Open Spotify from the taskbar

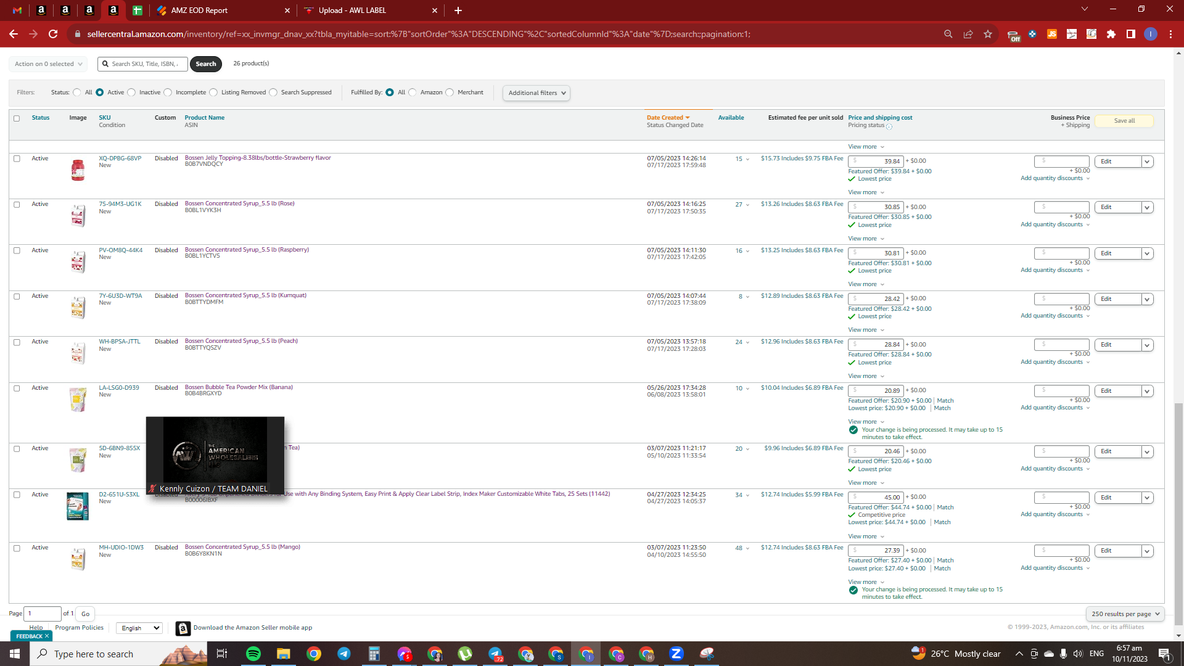click(253, 654)
